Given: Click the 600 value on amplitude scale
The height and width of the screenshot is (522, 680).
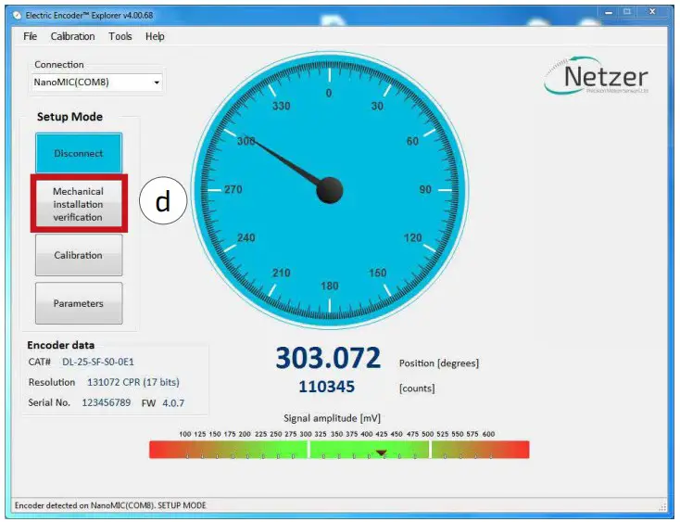Looking at the screenshot, I should (488, 434).
